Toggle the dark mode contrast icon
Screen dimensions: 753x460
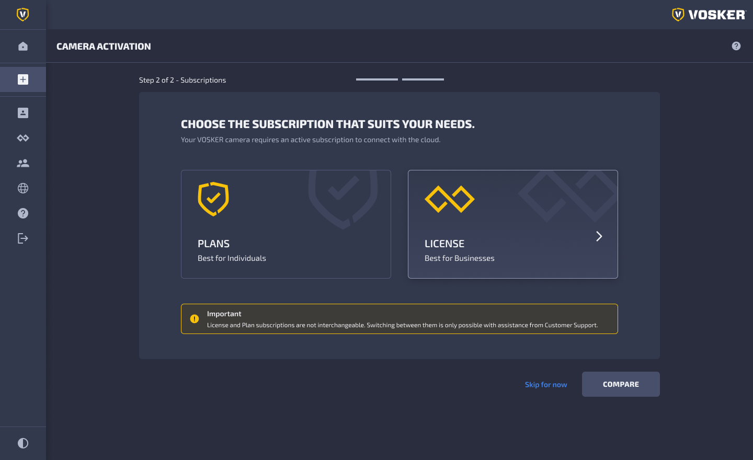click(23, 443)
